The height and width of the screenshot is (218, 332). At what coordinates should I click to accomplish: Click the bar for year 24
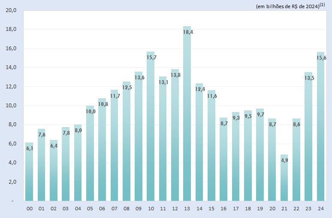[x=321, y=129]
